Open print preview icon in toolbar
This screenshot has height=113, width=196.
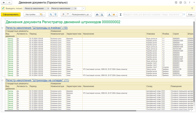point(102,15)
